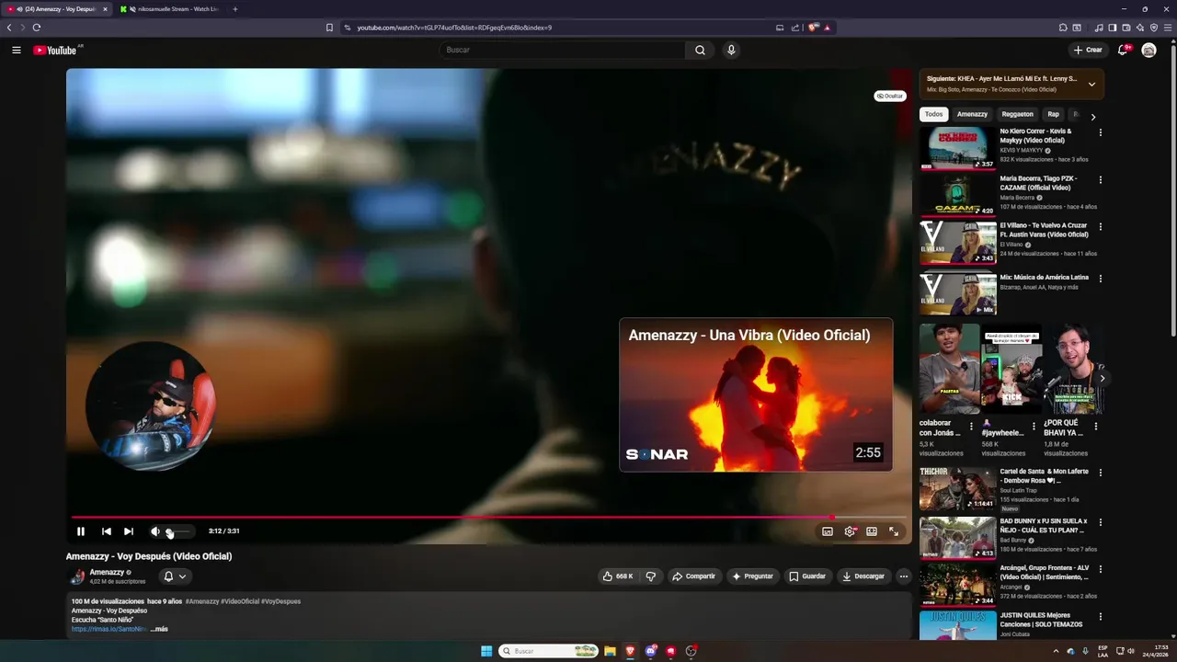Mute the video with the speaker icon
1177x662 pixels.
click(155, 531)
